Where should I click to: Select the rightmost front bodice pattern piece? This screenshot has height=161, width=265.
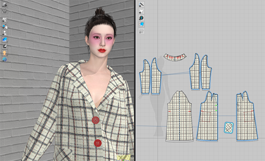pyautogui.click(x=247, y=116)
